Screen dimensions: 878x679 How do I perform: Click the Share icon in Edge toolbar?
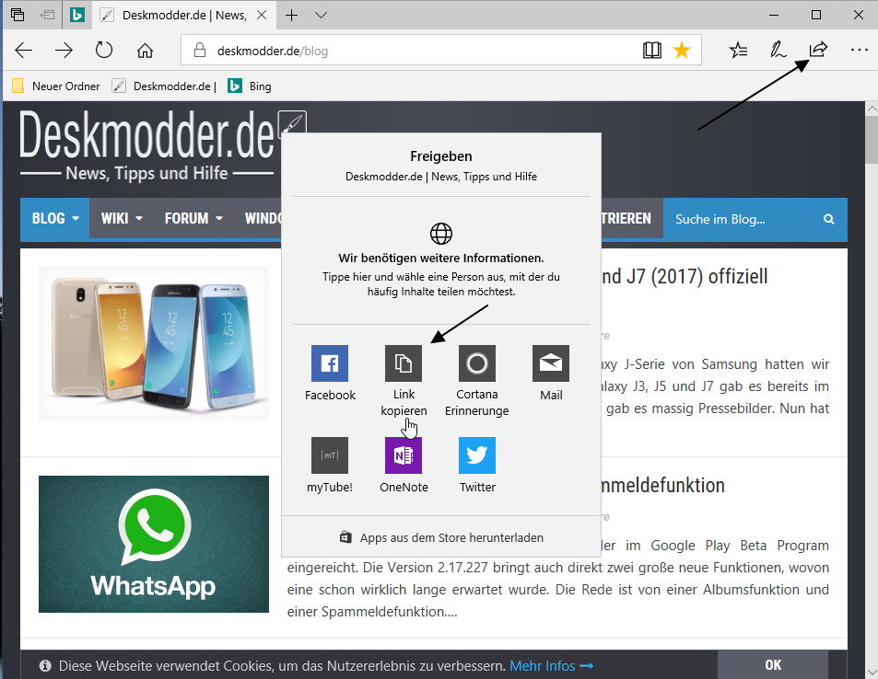pyautogui.click(x=818, y=50)
